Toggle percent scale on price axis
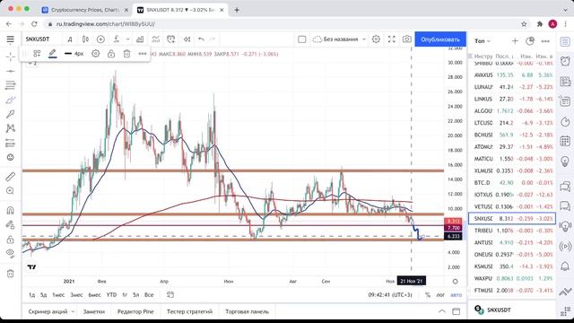Screen dimensions: 574x323 (428, 295)
